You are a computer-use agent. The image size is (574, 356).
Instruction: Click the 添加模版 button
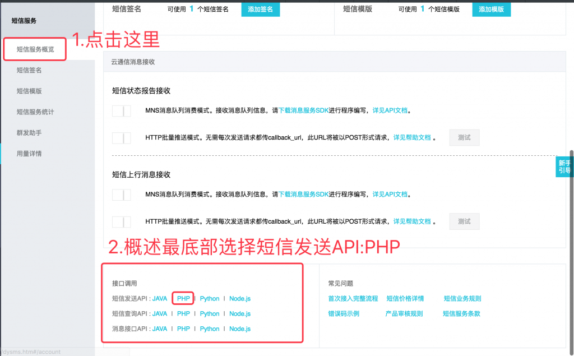pos(491,9)
